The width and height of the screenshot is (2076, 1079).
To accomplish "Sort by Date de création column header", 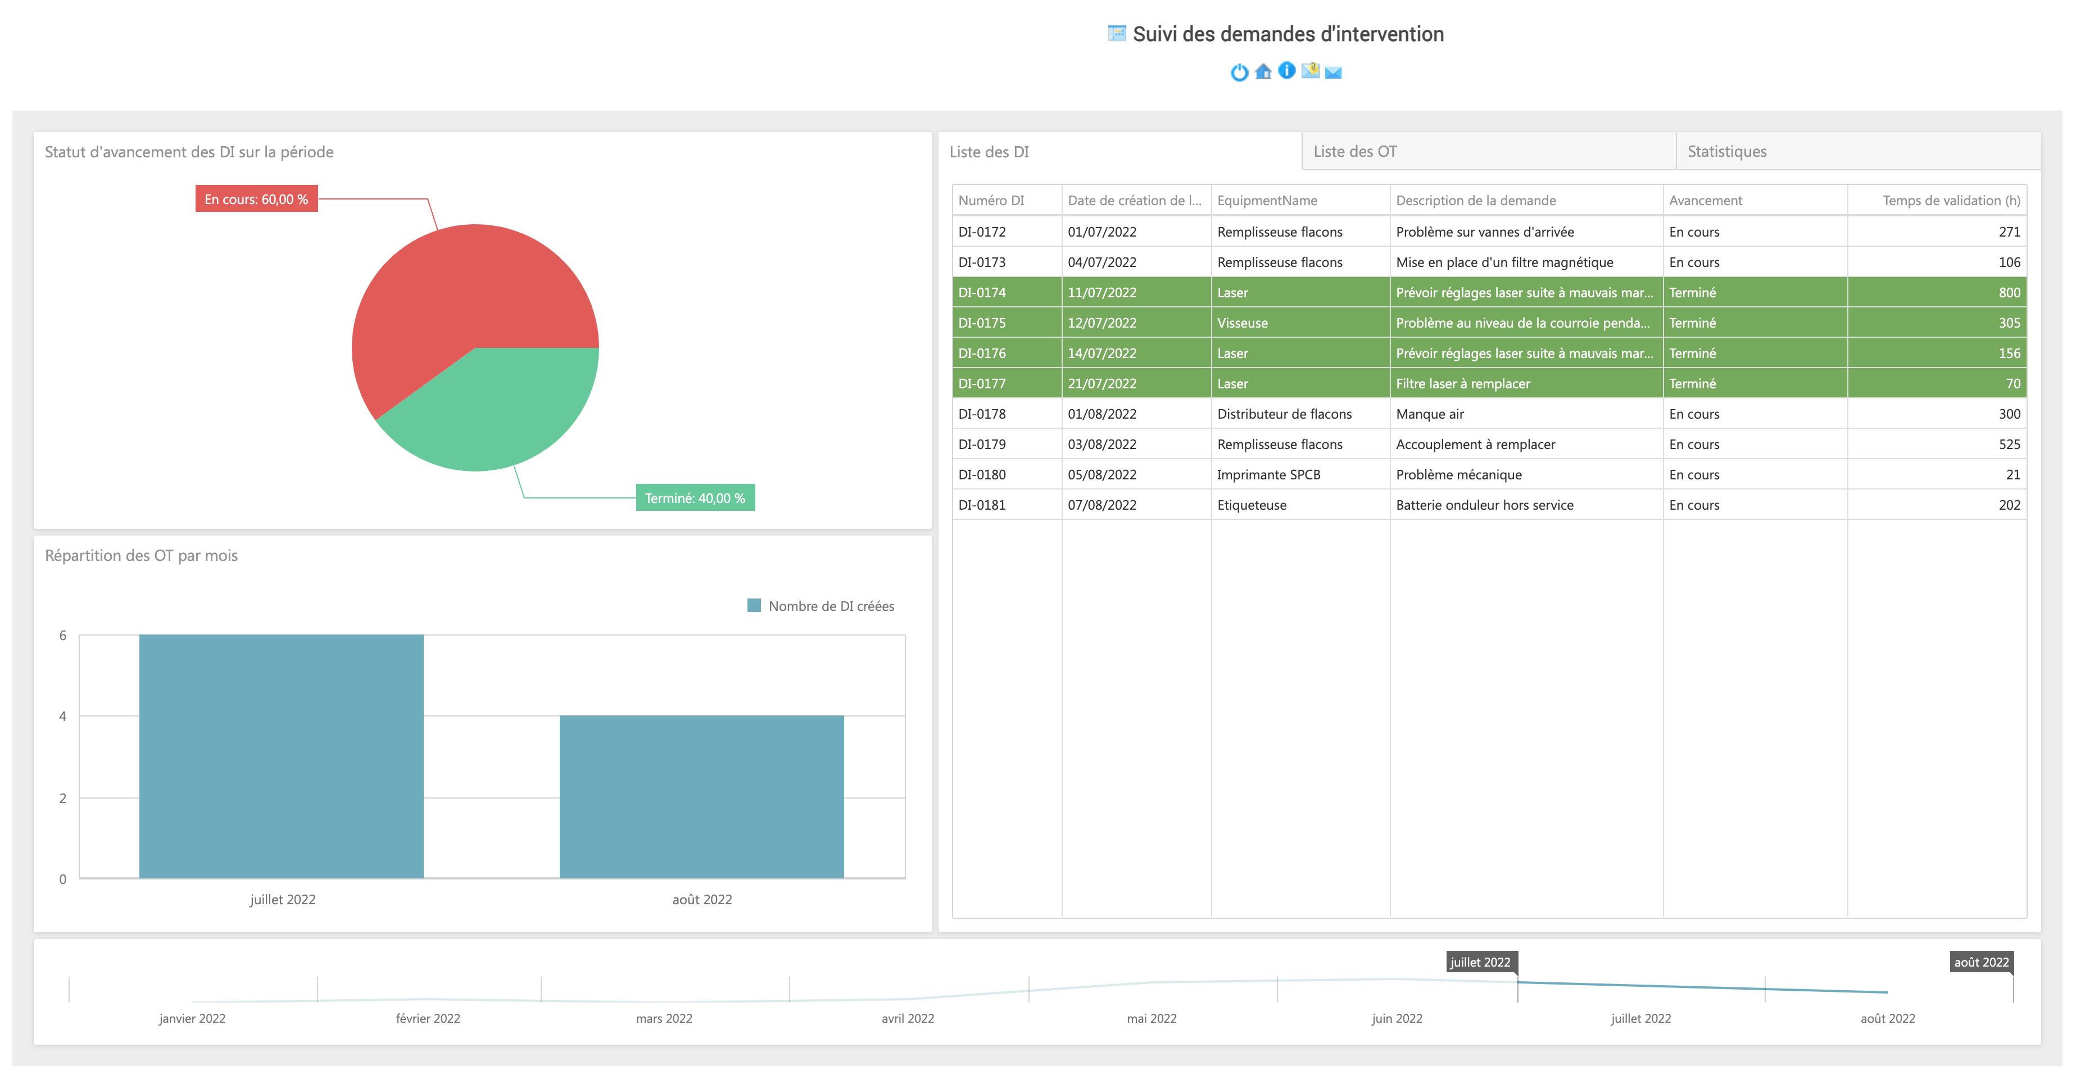I will tap(1136, 201).
